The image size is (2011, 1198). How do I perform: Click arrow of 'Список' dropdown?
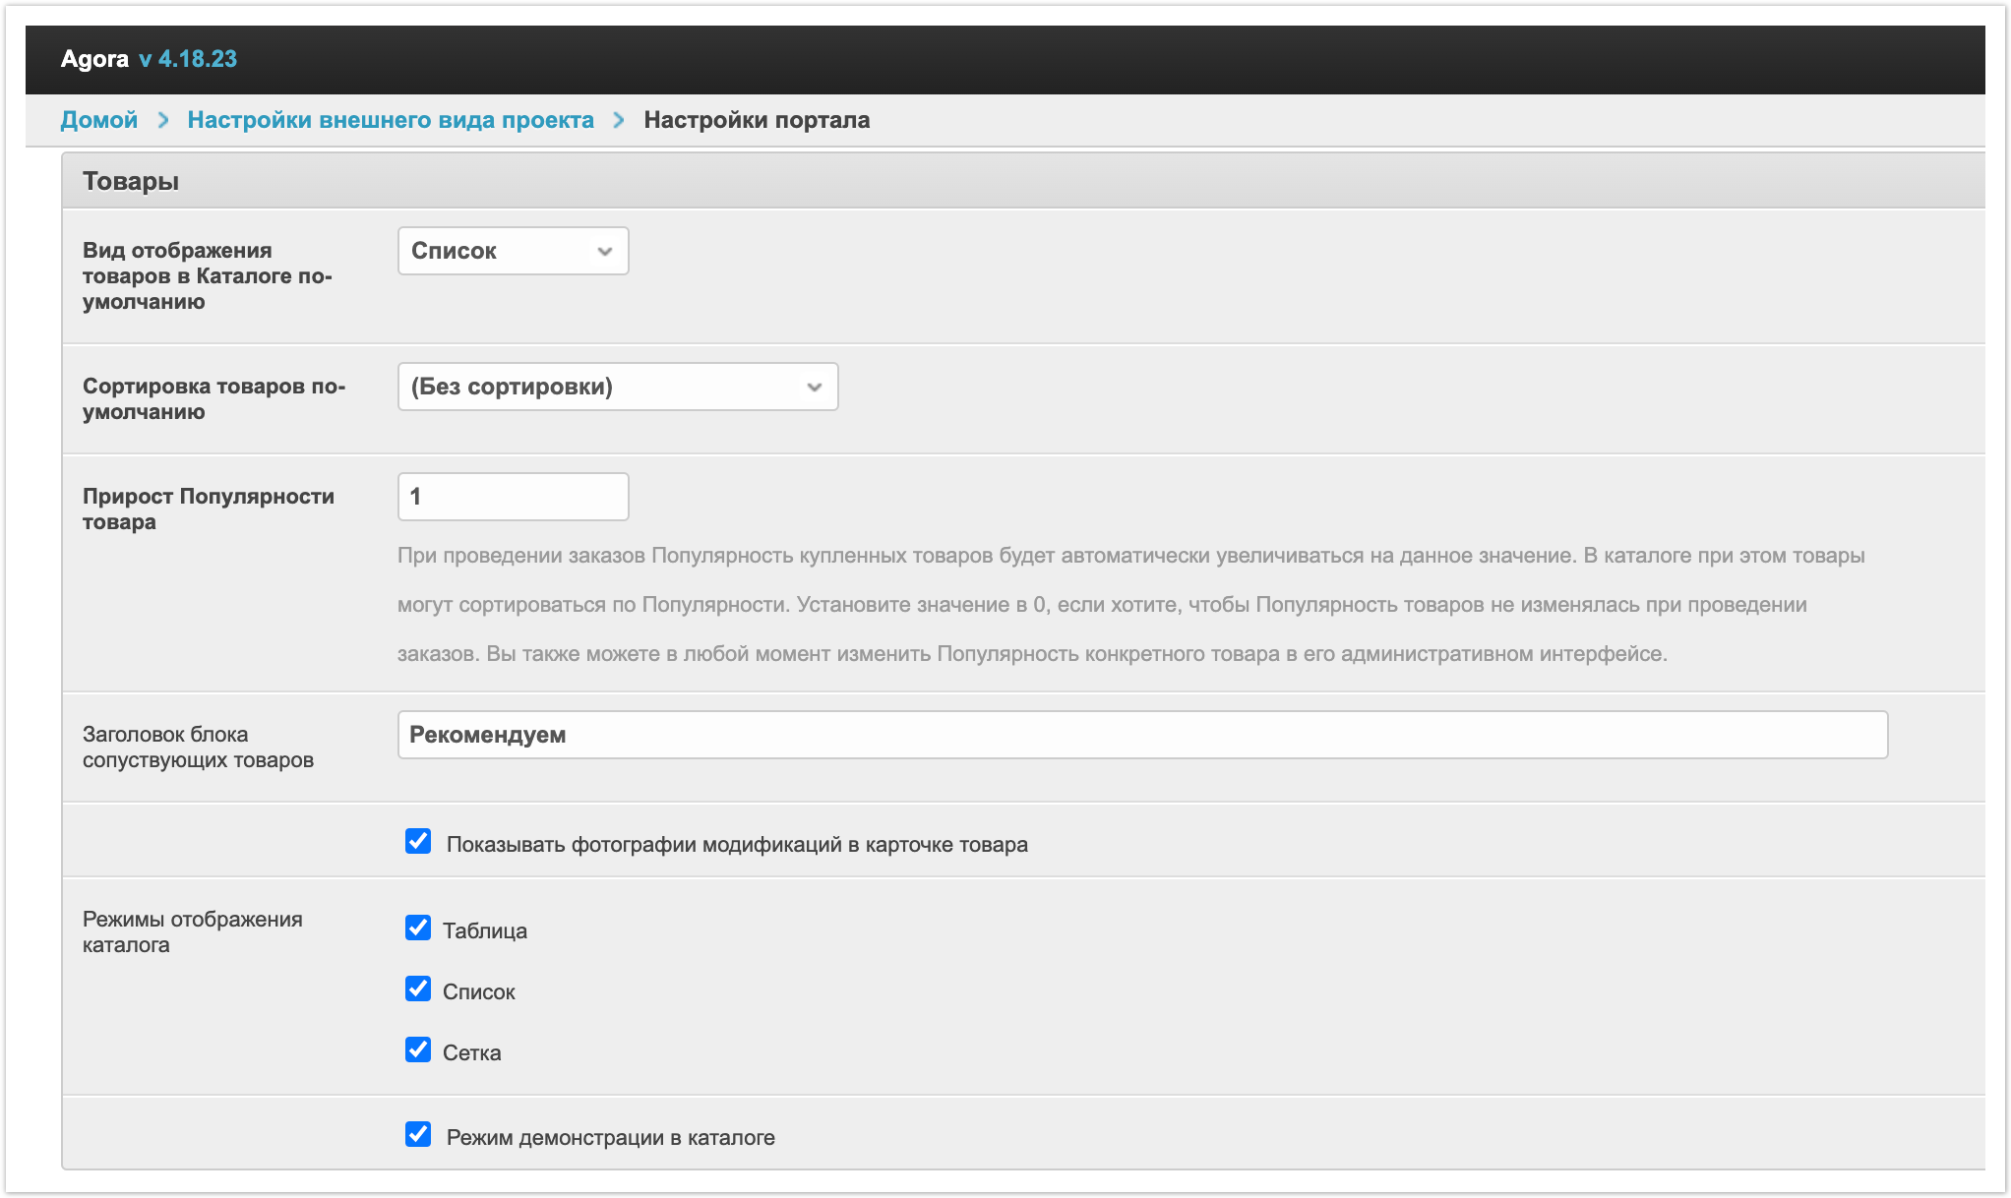(605, 251)
